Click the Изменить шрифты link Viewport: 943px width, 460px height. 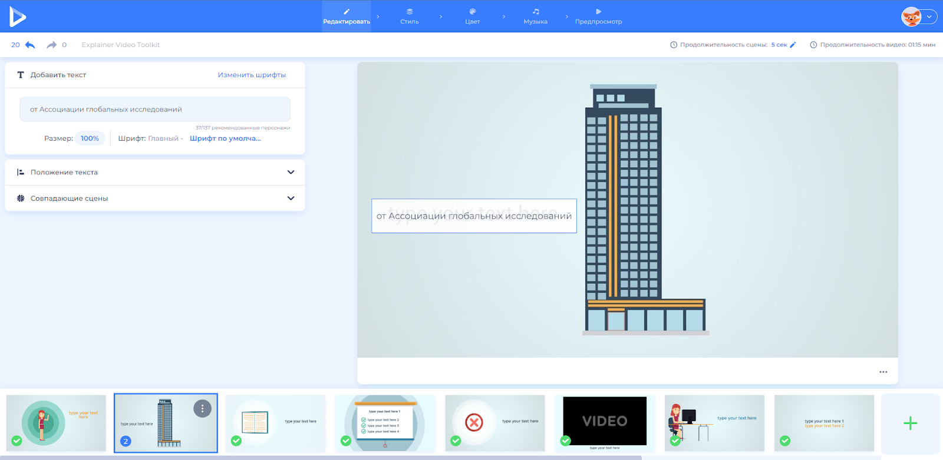[x=252, y=75]
